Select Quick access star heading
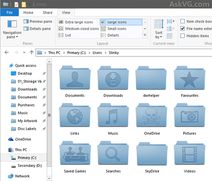The height and width of the screenshot is (181, 212). [x=23, y=65]
